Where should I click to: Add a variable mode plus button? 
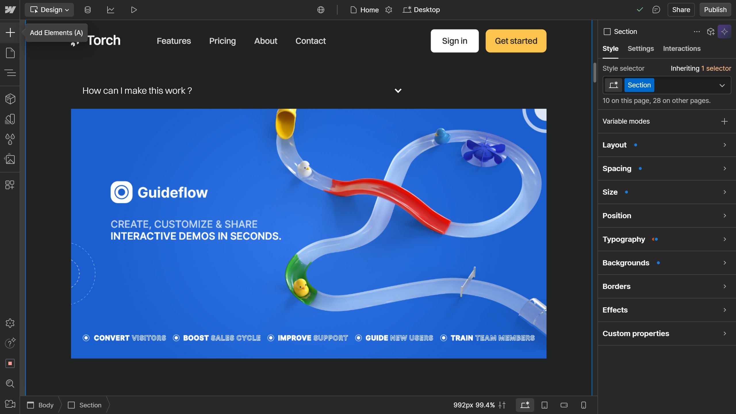724,121
